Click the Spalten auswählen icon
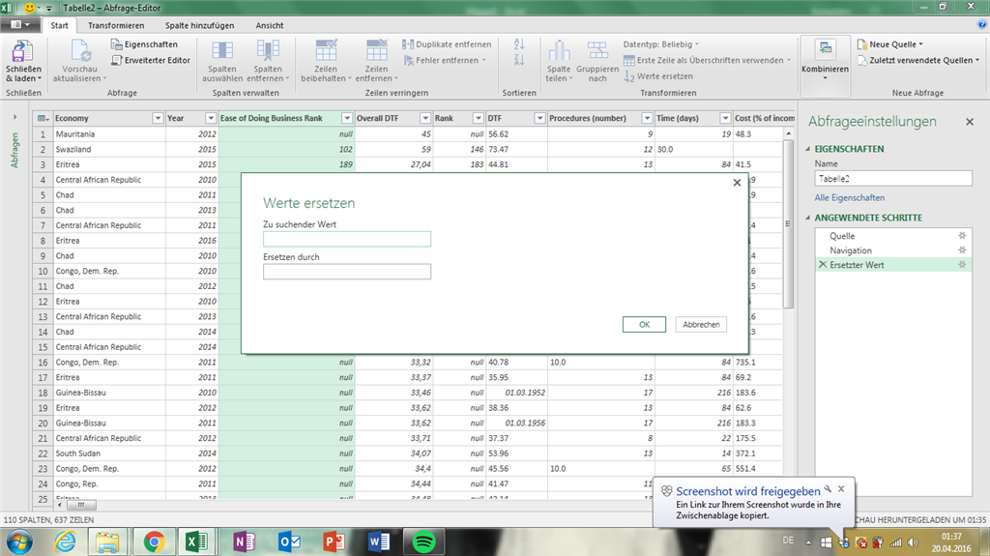This screenshot has height=556, width=990. pyautogui.click(x=222, y=50)
